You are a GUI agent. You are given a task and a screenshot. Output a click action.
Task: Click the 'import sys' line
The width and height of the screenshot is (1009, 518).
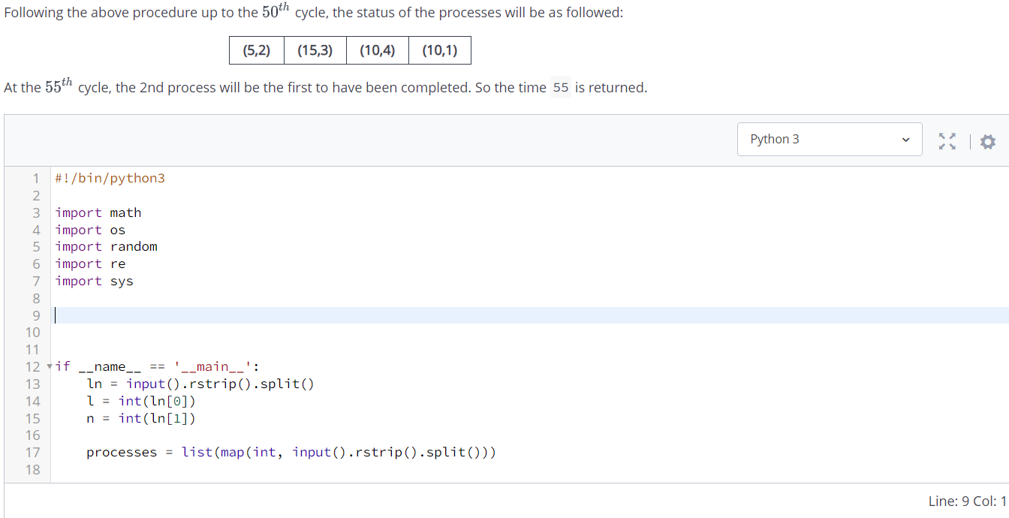click(x=94, y=281)
